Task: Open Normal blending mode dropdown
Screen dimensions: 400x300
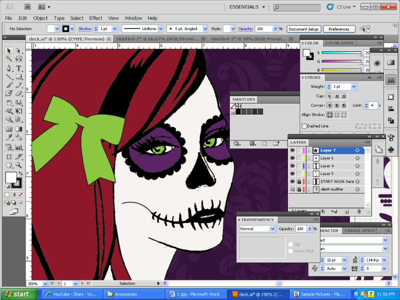Action: [272, 228]
